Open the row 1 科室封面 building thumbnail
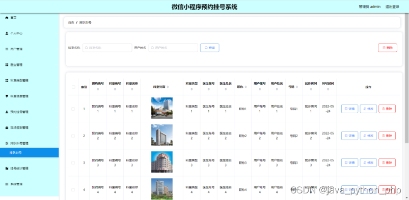The height and width of the screenshot is (200, 409). 162,108
